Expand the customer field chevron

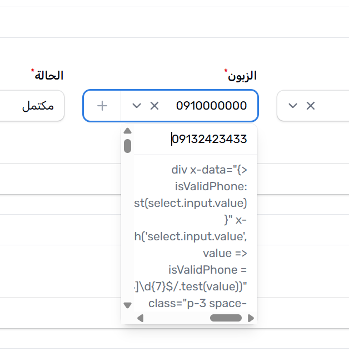click(137, 106)
